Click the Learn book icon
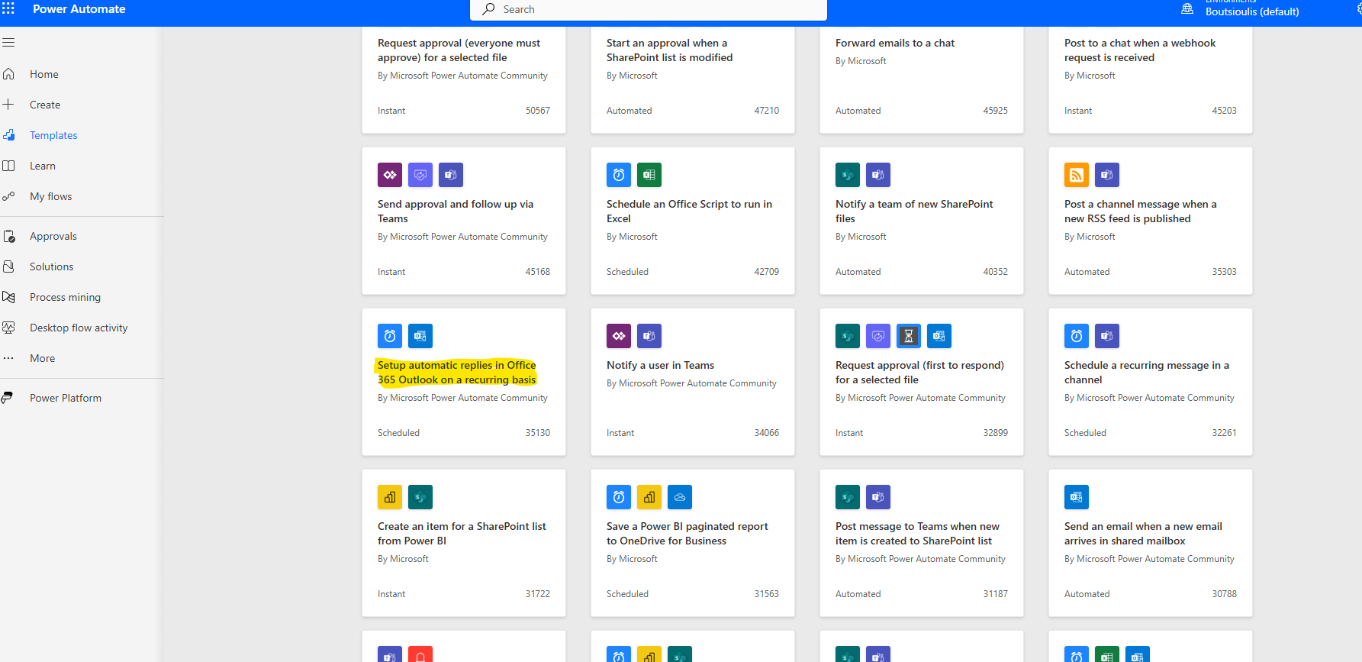Image resolution: width=1362 pixels, height=662 pixels. point(8,166)
